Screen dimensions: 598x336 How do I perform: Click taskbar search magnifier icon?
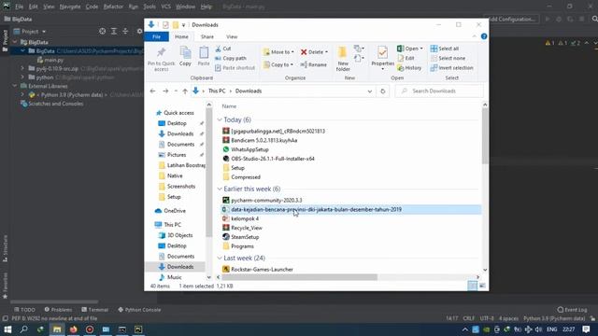tap(23, 329)
